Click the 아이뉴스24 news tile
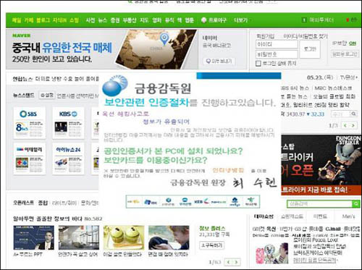 tap(69, 159)
